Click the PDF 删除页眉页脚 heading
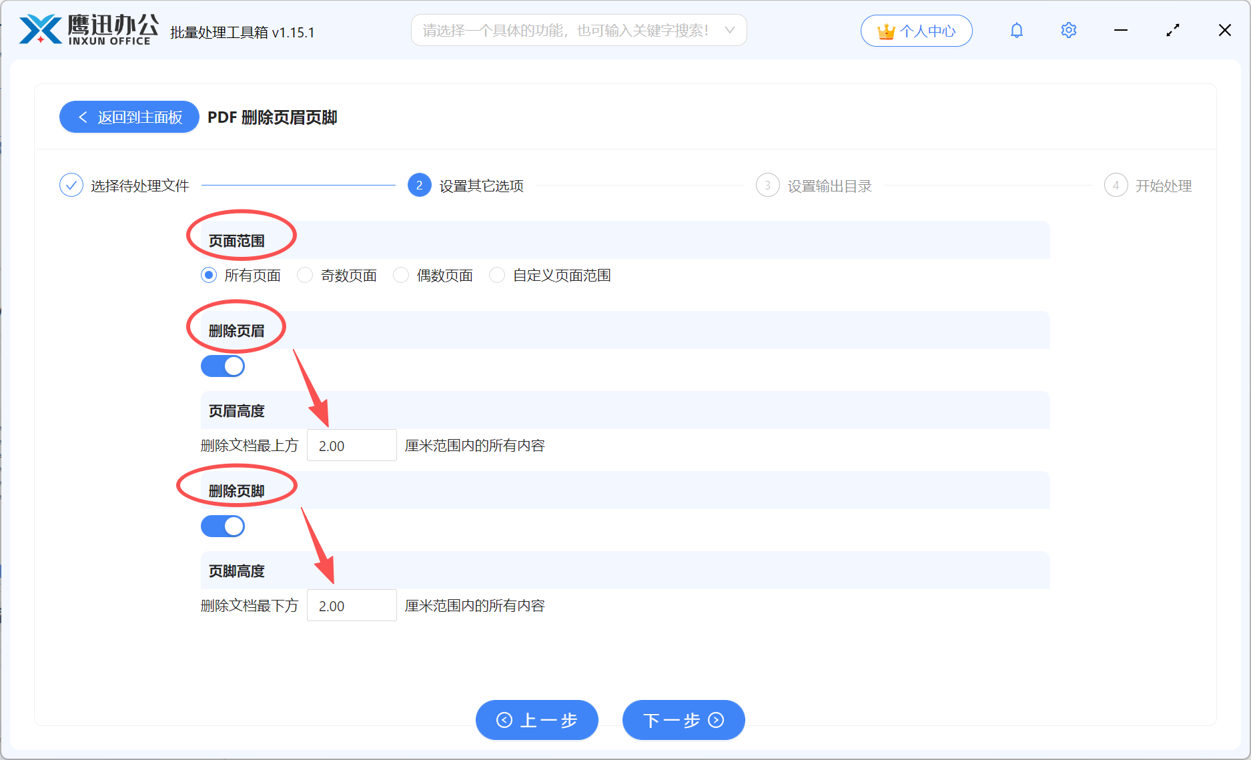Viewport: 1251px width, 760px height. [272, 117]
